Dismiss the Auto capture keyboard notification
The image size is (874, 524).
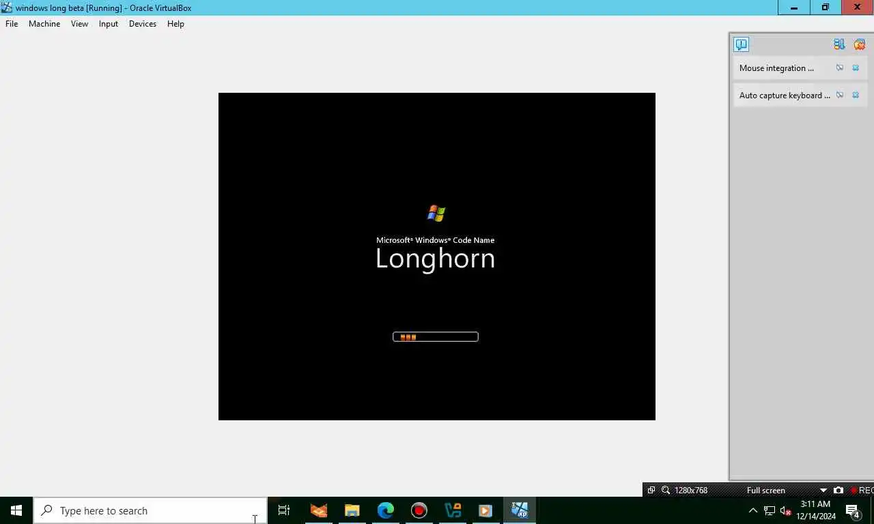(x=856, y=95)
